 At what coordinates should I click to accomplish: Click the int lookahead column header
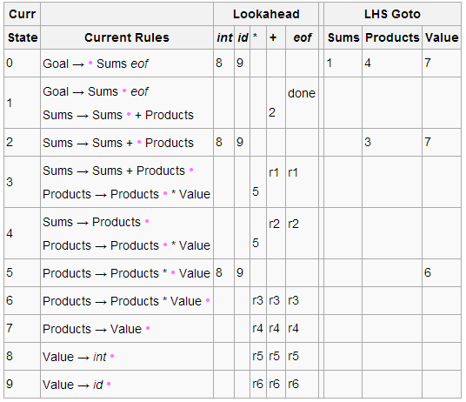[224, 37]
